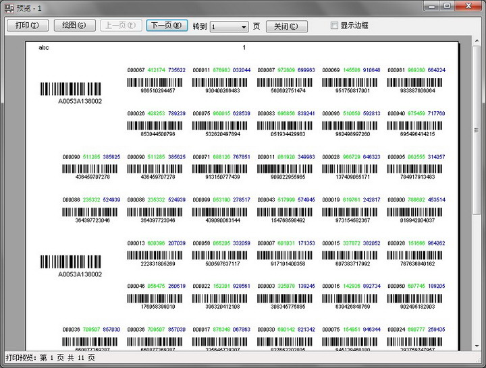The width and height of the screenshot is (486, 368).
Task: Click the vertical scrollbar thumb
Action: coord(477,130)
